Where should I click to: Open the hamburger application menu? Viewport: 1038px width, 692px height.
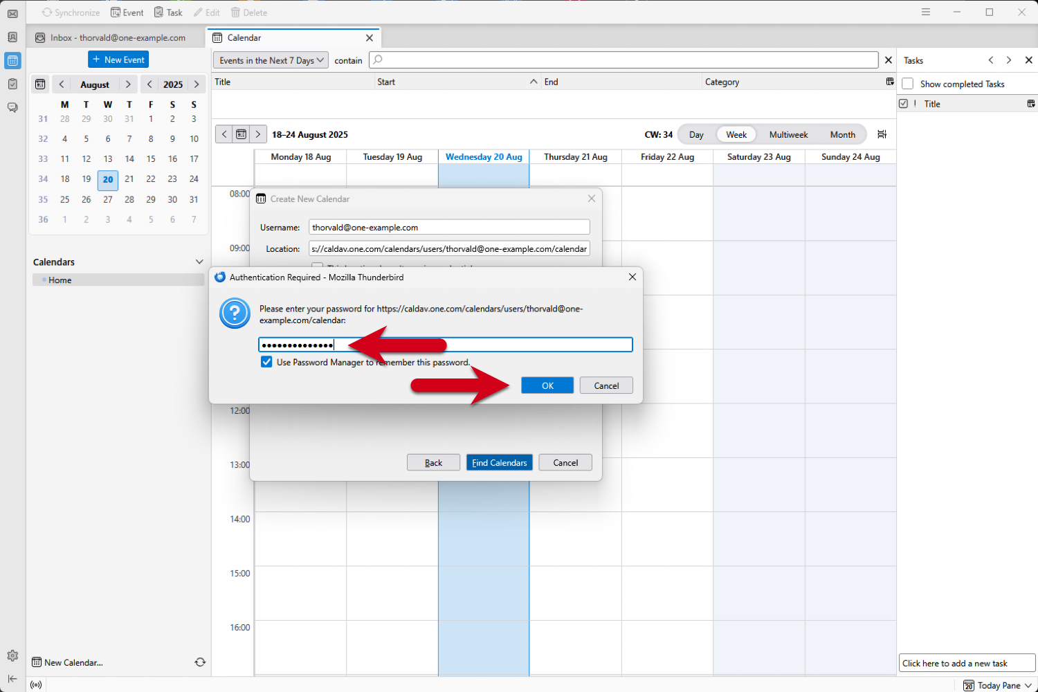coord(926,12)
